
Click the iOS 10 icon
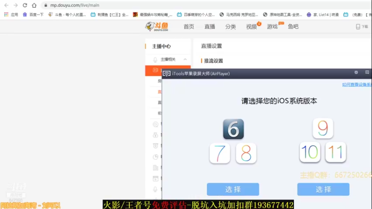pos(310,152)
